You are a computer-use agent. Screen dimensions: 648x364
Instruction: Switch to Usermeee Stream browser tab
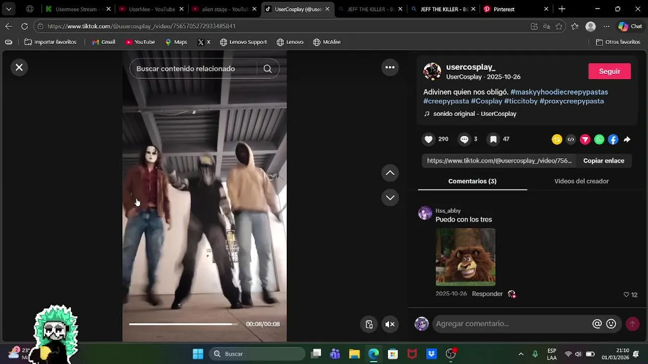coord(77,9)
